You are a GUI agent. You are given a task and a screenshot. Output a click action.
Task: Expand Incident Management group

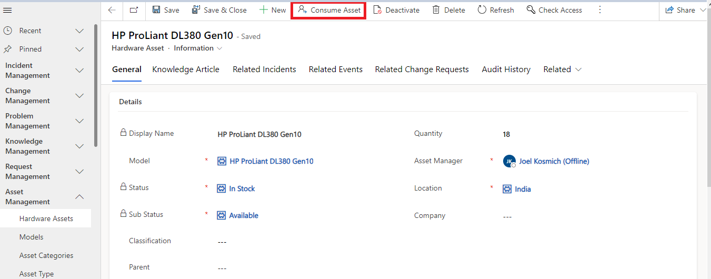[x=79, y=71]
